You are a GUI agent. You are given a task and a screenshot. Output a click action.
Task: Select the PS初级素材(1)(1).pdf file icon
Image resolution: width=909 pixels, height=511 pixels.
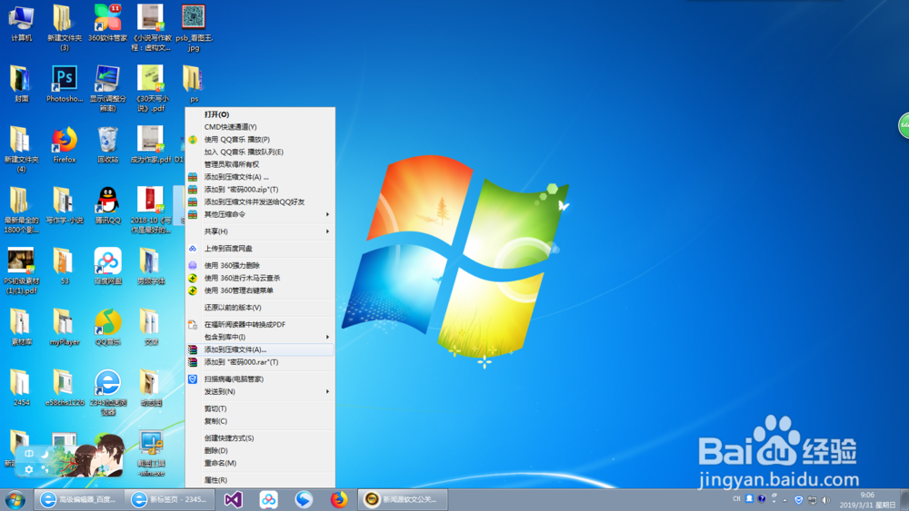tap(22, 270)
